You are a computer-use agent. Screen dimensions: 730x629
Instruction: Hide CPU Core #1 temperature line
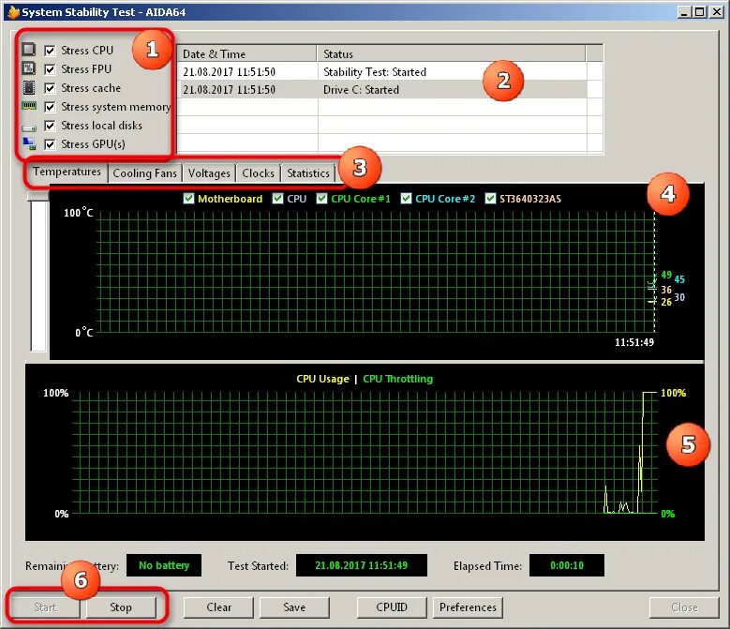click(x=321, y=199)
